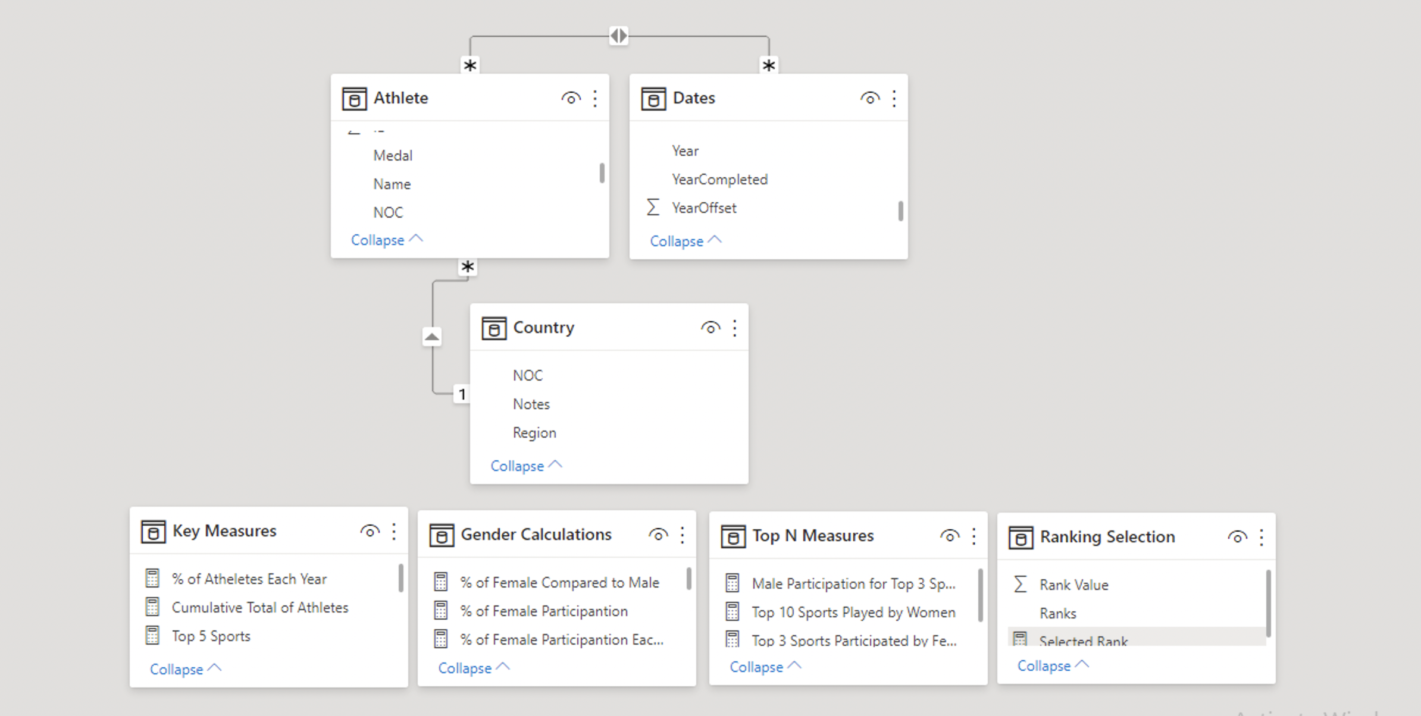Open Key Measures more options menu
This screenshot has width=1421, height=716.
coord(394,532)
